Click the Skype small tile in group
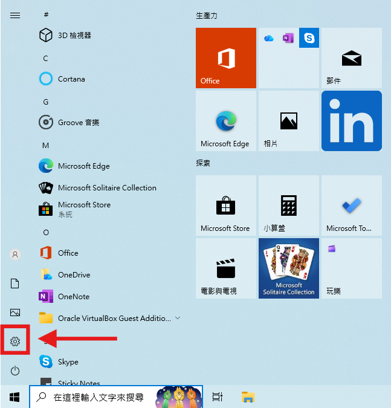 (x=309, y=37)
